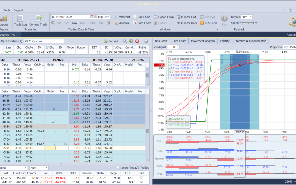The image size is (296, 185).
Task: Step back with the double left arrow
Action: click(x=53, y=23)
